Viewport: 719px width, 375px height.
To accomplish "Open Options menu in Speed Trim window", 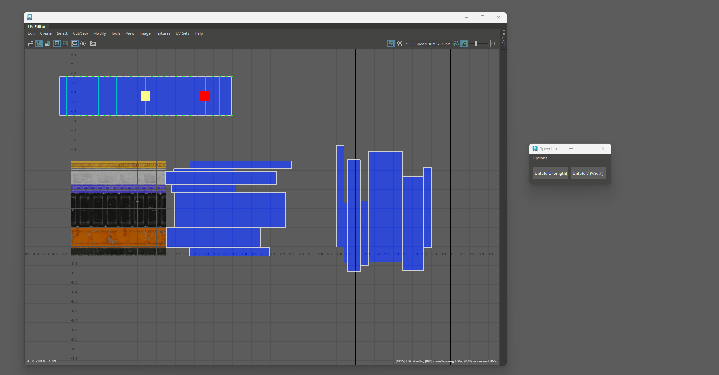I will click(x=540, y=158).
